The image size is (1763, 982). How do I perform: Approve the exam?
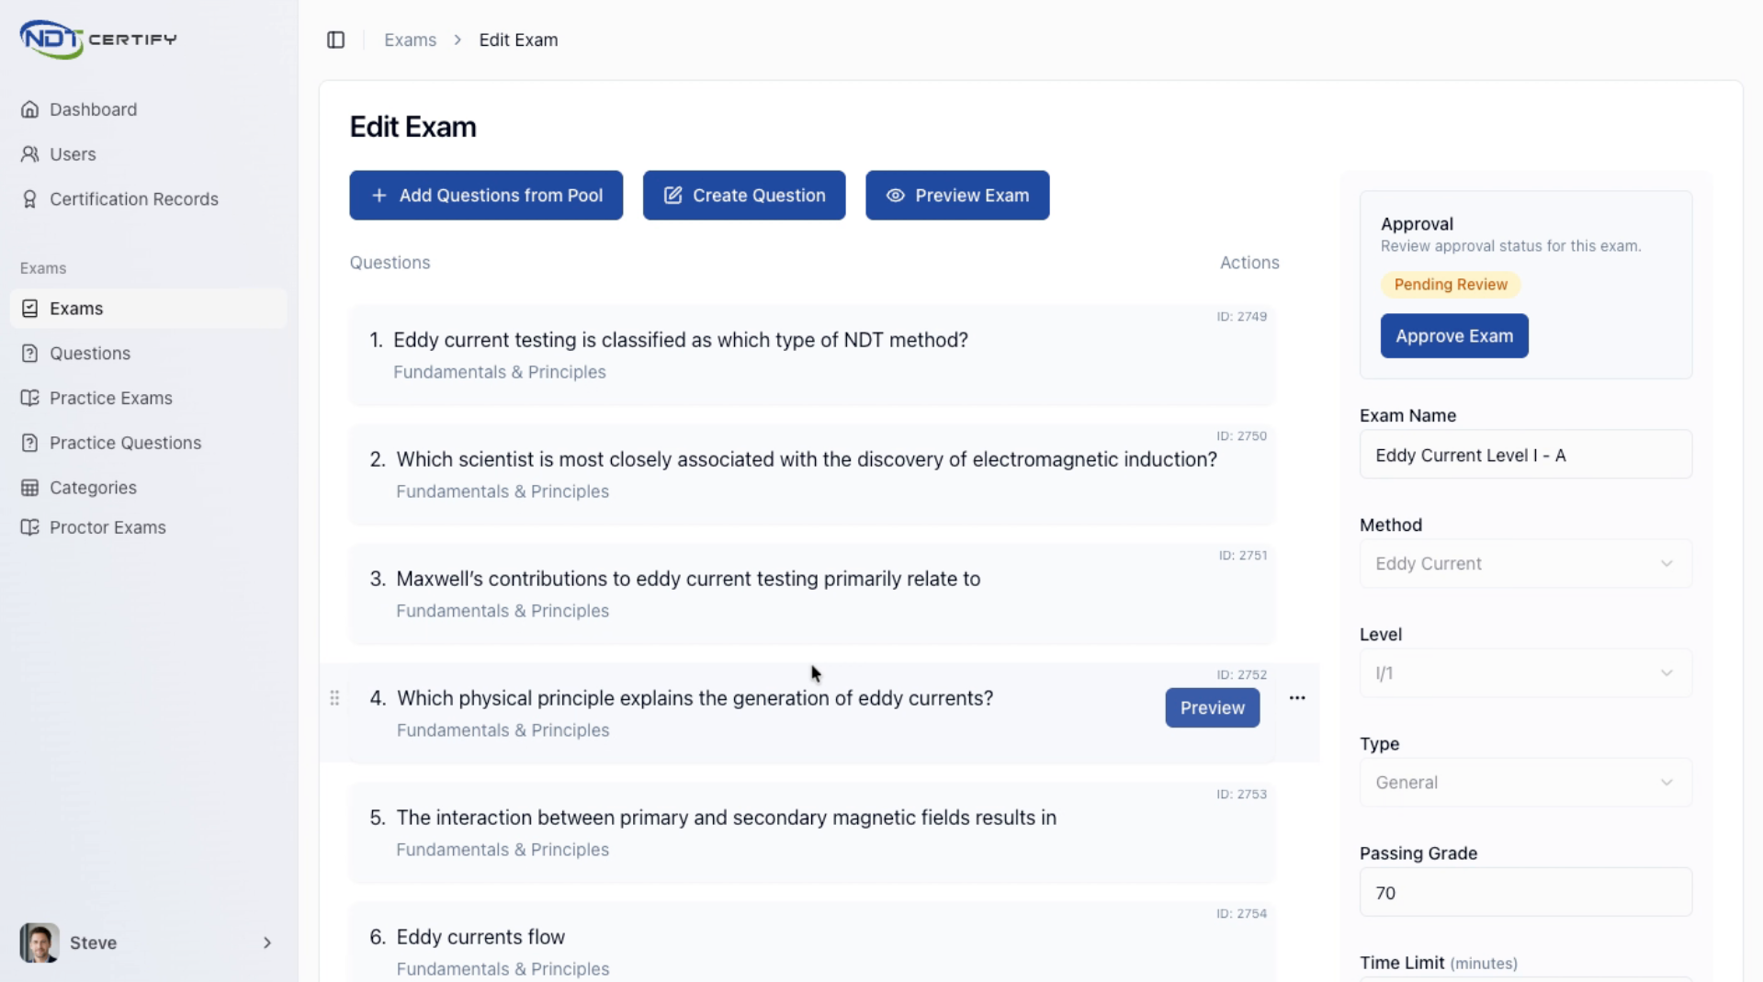pyautogui.click(x=1454, y=336)
